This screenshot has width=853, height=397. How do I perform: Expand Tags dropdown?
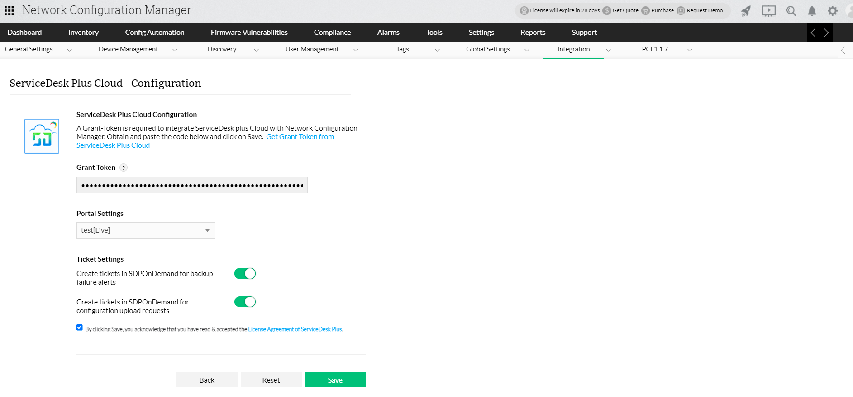tap(437, 50)
